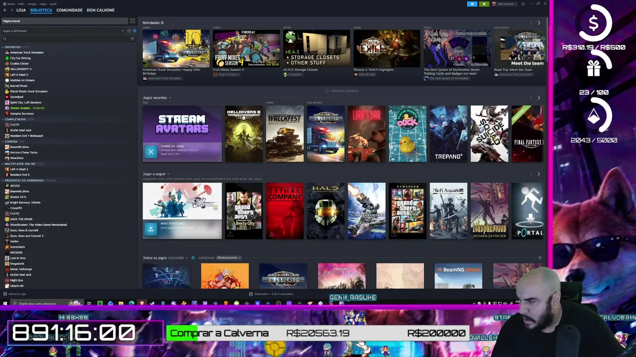Select HELLDIVERS 2 in the sidebar list

(21, 69)
